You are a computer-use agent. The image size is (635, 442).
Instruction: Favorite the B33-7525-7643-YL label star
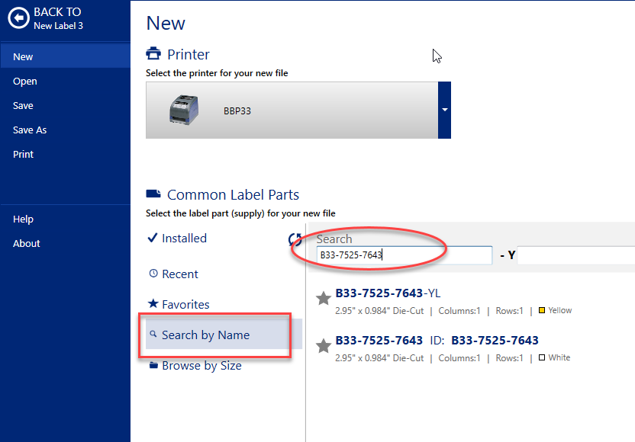[x=324, y=299]
